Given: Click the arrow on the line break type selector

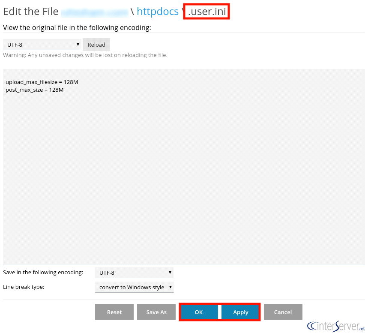Looking at the screenshot, I should click(x=171, y=287).
